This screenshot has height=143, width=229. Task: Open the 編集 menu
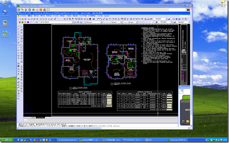[x=30, y=16]
